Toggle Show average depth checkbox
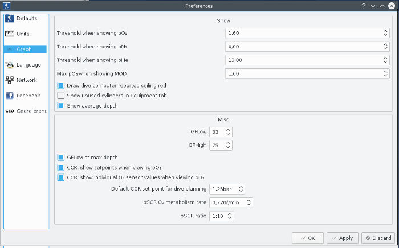This screenshot has width=399, height=248. coord(61,106)
